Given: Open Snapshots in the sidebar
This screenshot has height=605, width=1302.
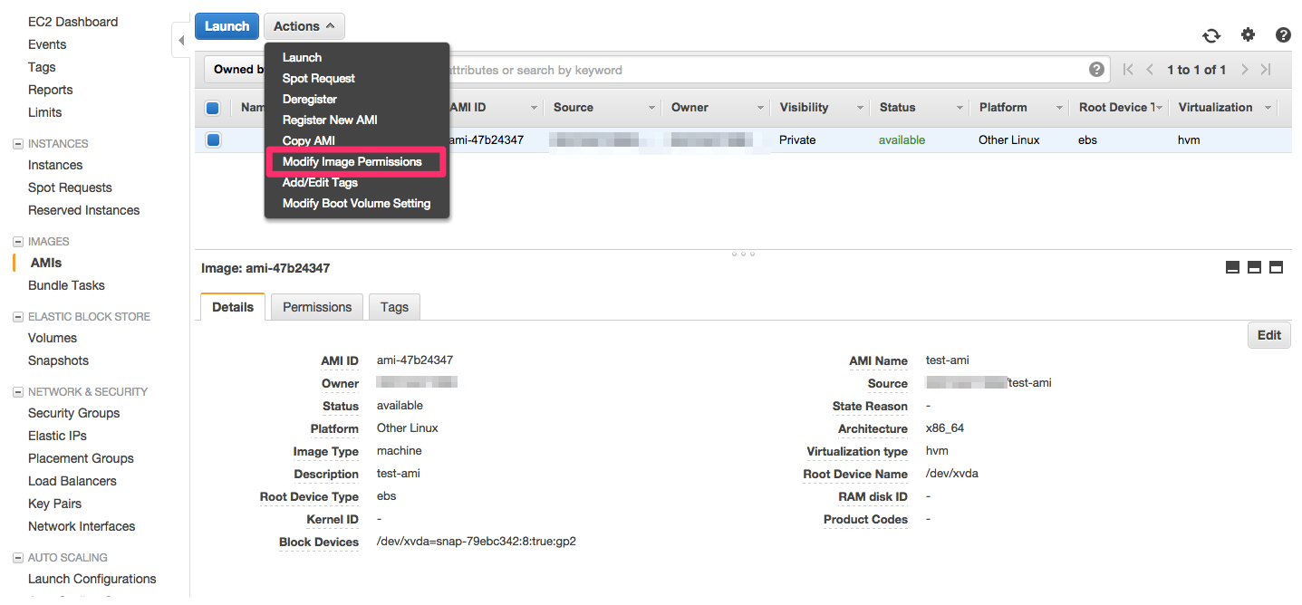Looking at the screenshot, I should tap(58, 360).
